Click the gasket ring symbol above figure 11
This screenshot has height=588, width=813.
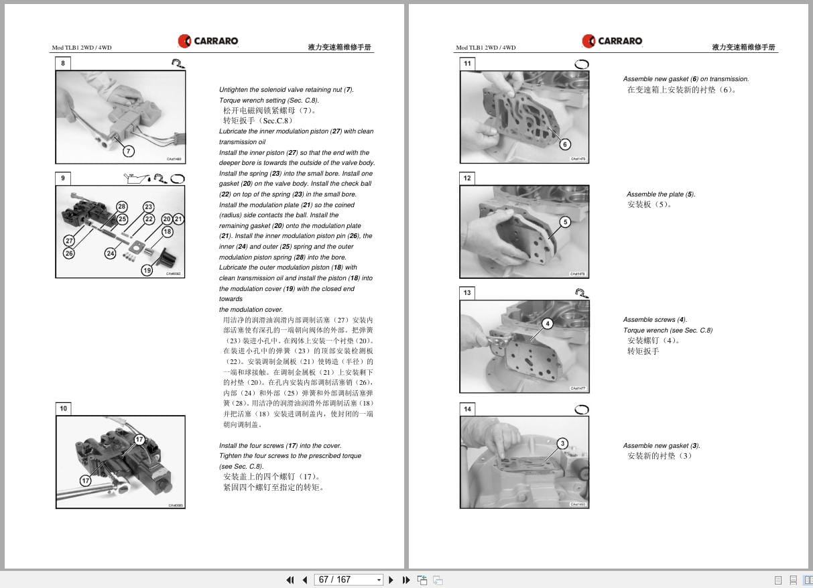coord(582,64)
